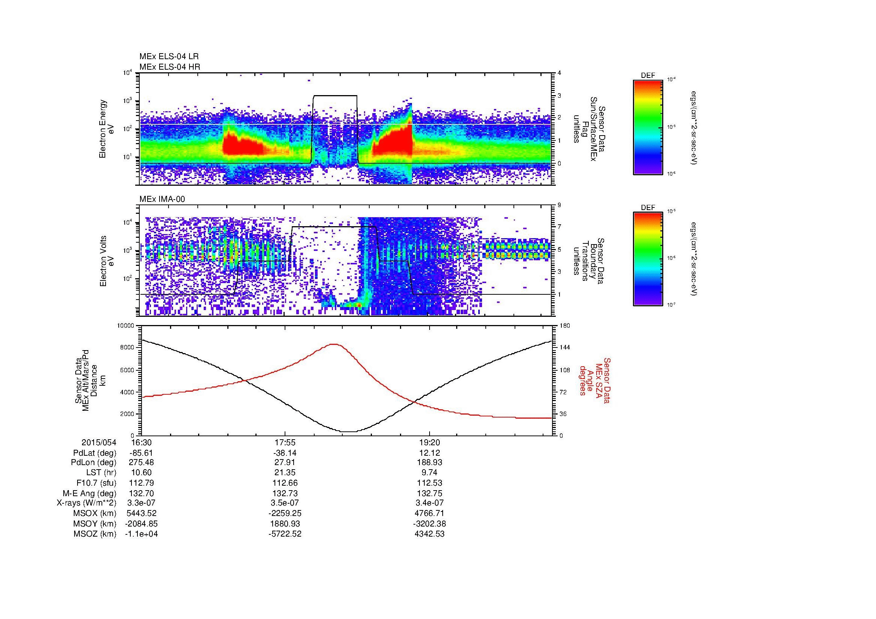This screenshot has width=876, height=619.
Task: Click the 'X-rays (W/m**2)' row label
Action: coord(87,503)
